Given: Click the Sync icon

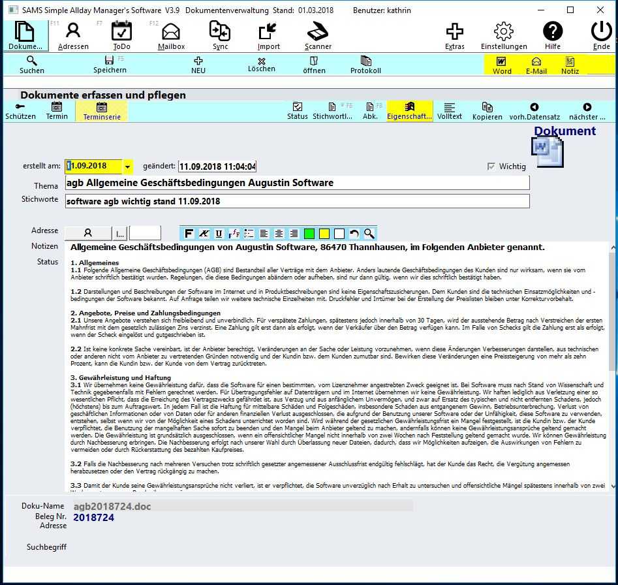Looking at the screenshot, I should point(220,36).
